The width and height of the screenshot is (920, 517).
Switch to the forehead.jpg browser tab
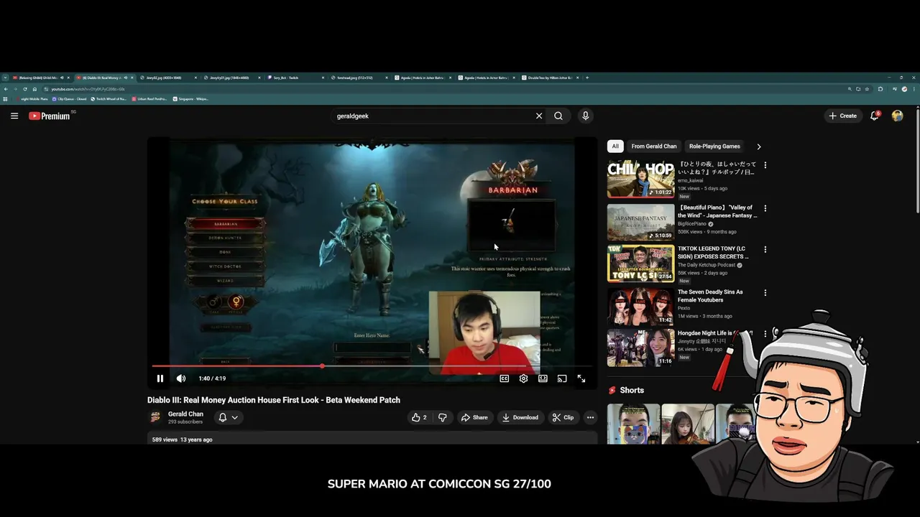coord(359,78)
